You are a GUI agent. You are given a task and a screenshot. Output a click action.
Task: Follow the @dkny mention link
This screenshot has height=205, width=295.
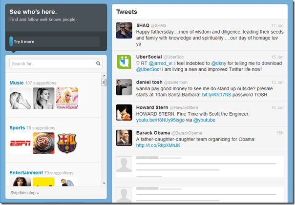tap(219, 63)
